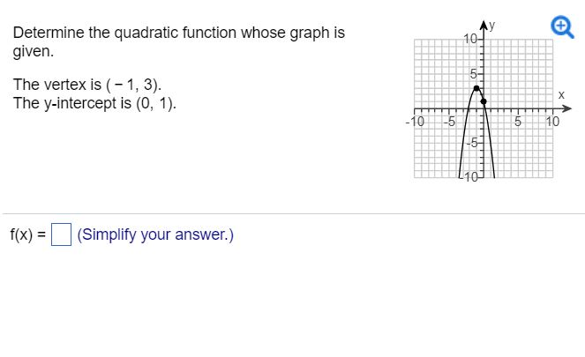585x357 pixels.
Task: Click the f(x) answer input box
Action: click(x=61, y=234)
